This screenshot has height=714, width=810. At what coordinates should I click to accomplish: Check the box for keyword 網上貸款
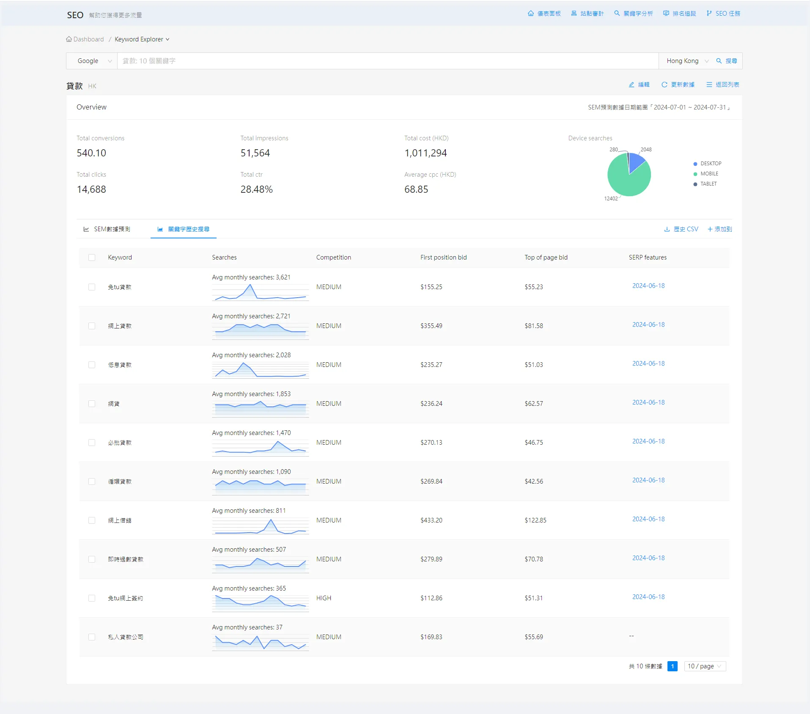click(x=92, y=326)
